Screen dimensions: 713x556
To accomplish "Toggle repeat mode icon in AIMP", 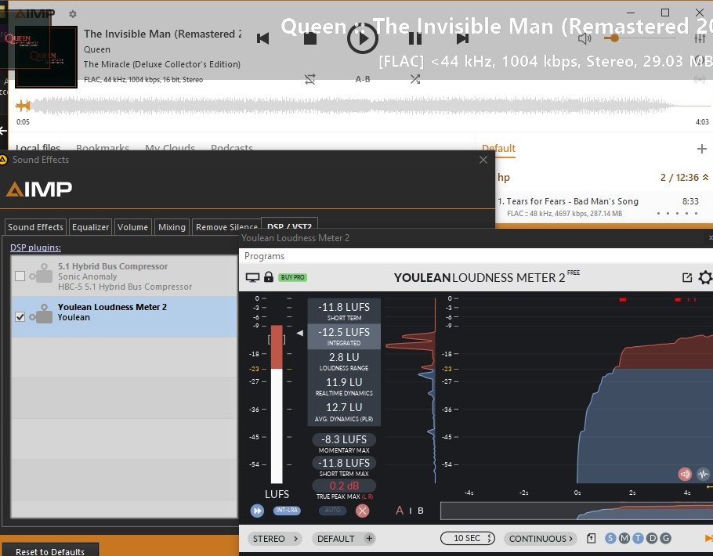I will [310, 80].
